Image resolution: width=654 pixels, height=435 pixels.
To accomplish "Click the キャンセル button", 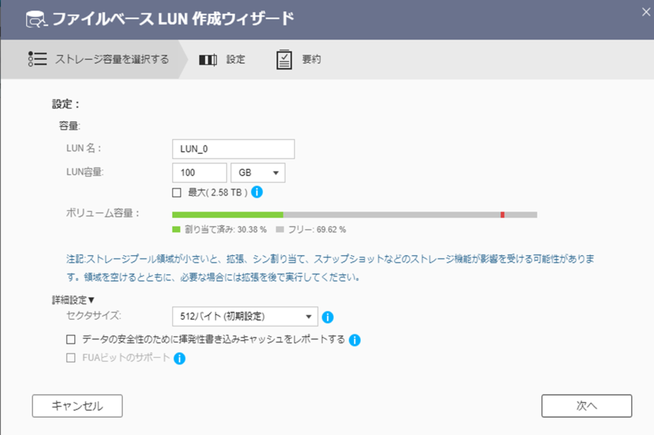I will [x=77, y=406].
